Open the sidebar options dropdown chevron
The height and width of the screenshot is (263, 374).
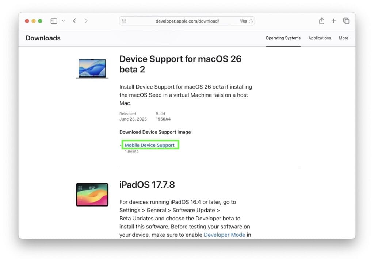point(64,21)
